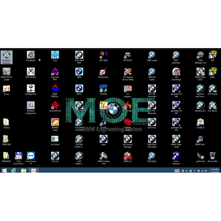Open the Dr.Gini B021 shortcut

(128, 107)
